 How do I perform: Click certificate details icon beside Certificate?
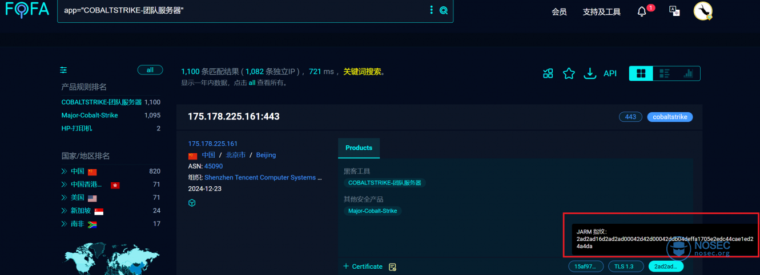tap(392, 266)
